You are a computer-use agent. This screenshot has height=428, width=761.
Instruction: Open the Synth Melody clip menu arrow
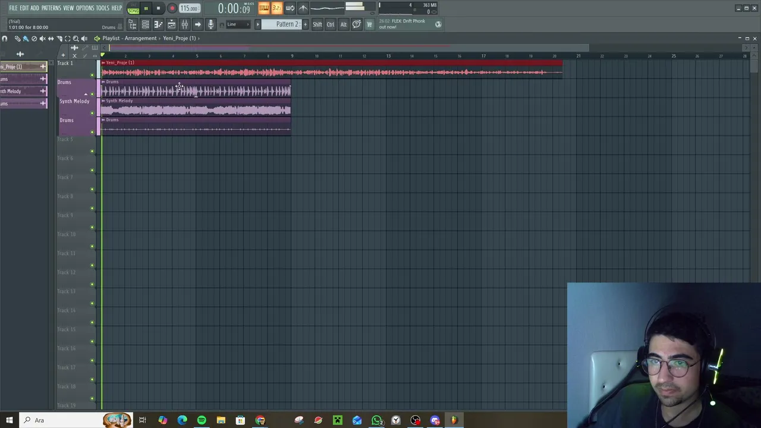103,100
